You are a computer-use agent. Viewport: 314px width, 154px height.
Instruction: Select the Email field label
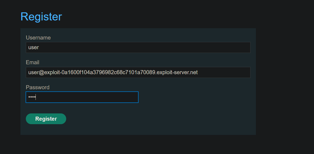[33, 62]
